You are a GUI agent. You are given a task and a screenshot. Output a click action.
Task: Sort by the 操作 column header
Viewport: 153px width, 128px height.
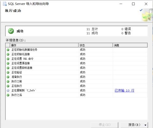point(44,45)
